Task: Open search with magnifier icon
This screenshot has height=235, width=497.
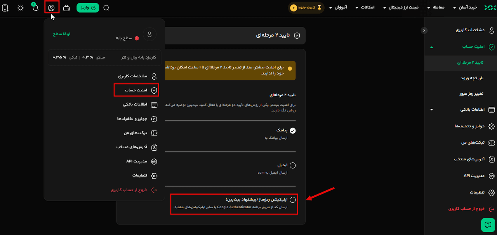Action: pos(106,8)
